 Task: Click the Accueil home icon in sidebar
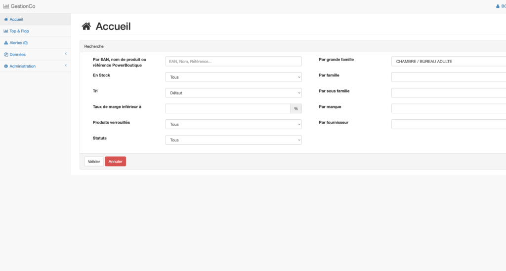click(x=6, y=19)
